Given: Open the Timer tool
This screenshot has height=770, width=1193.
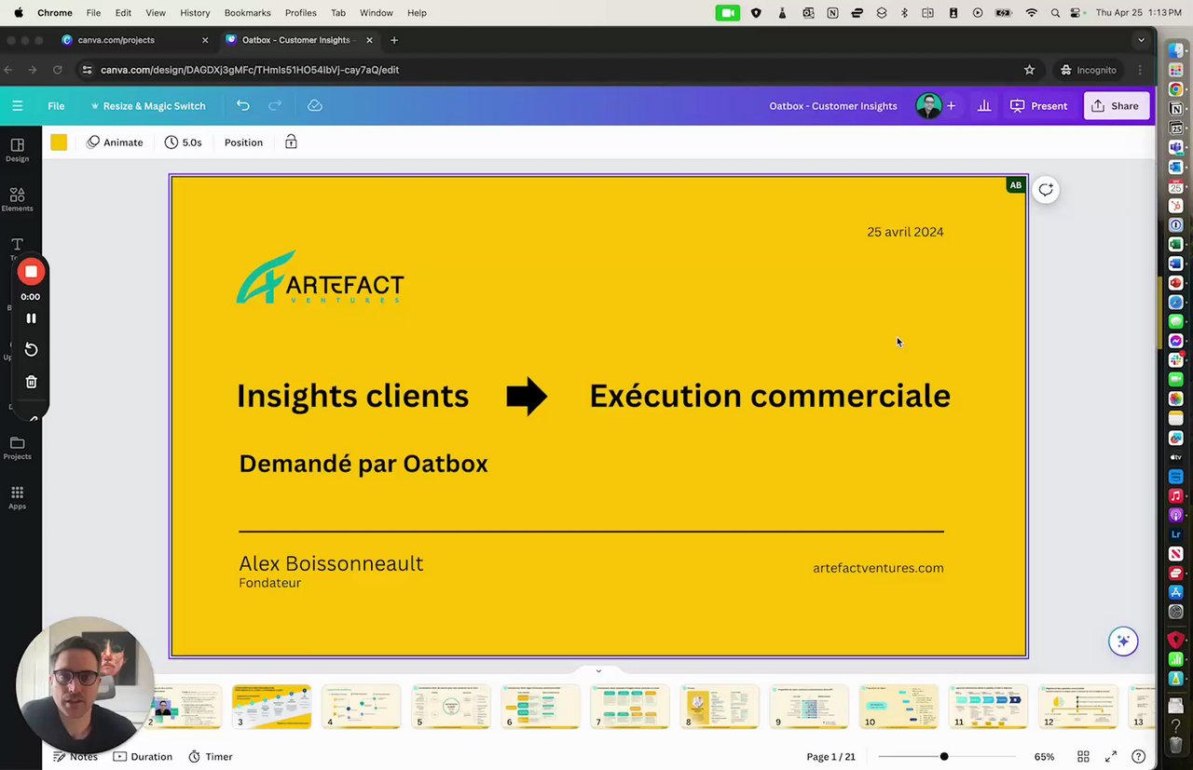Looking at the screenshot, I should [x=211, y=757].
